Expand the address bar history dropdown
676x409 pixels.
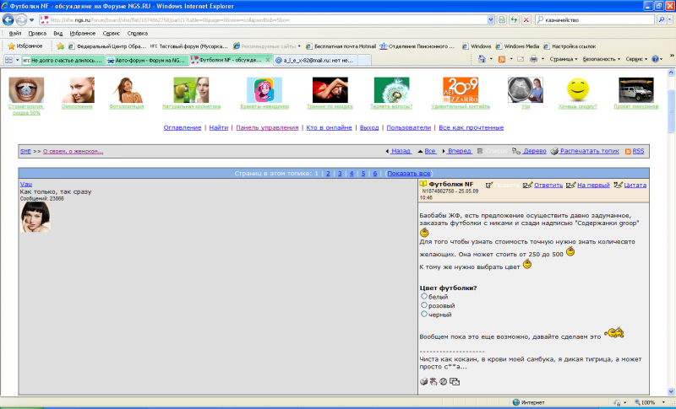click(491, 19)
